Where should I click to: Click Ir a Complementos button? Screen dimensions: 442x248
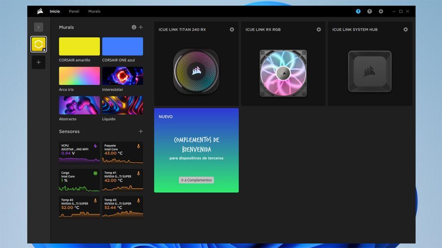196,180
